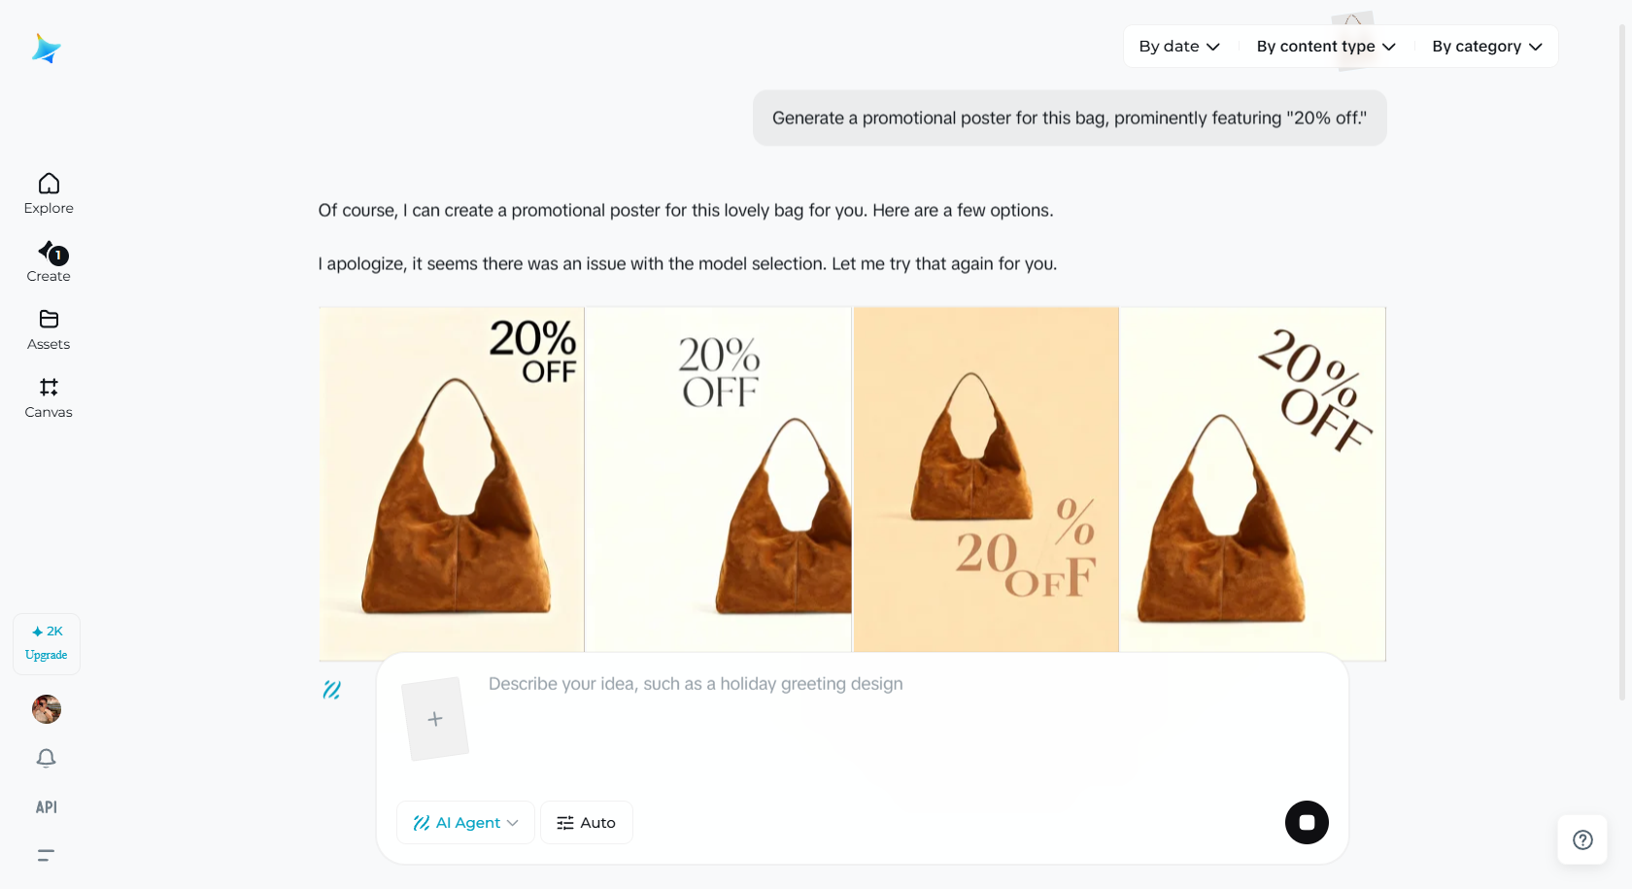Click the Upgrade credits button
The image size is (1632, 889).
(x=47, y=643)
